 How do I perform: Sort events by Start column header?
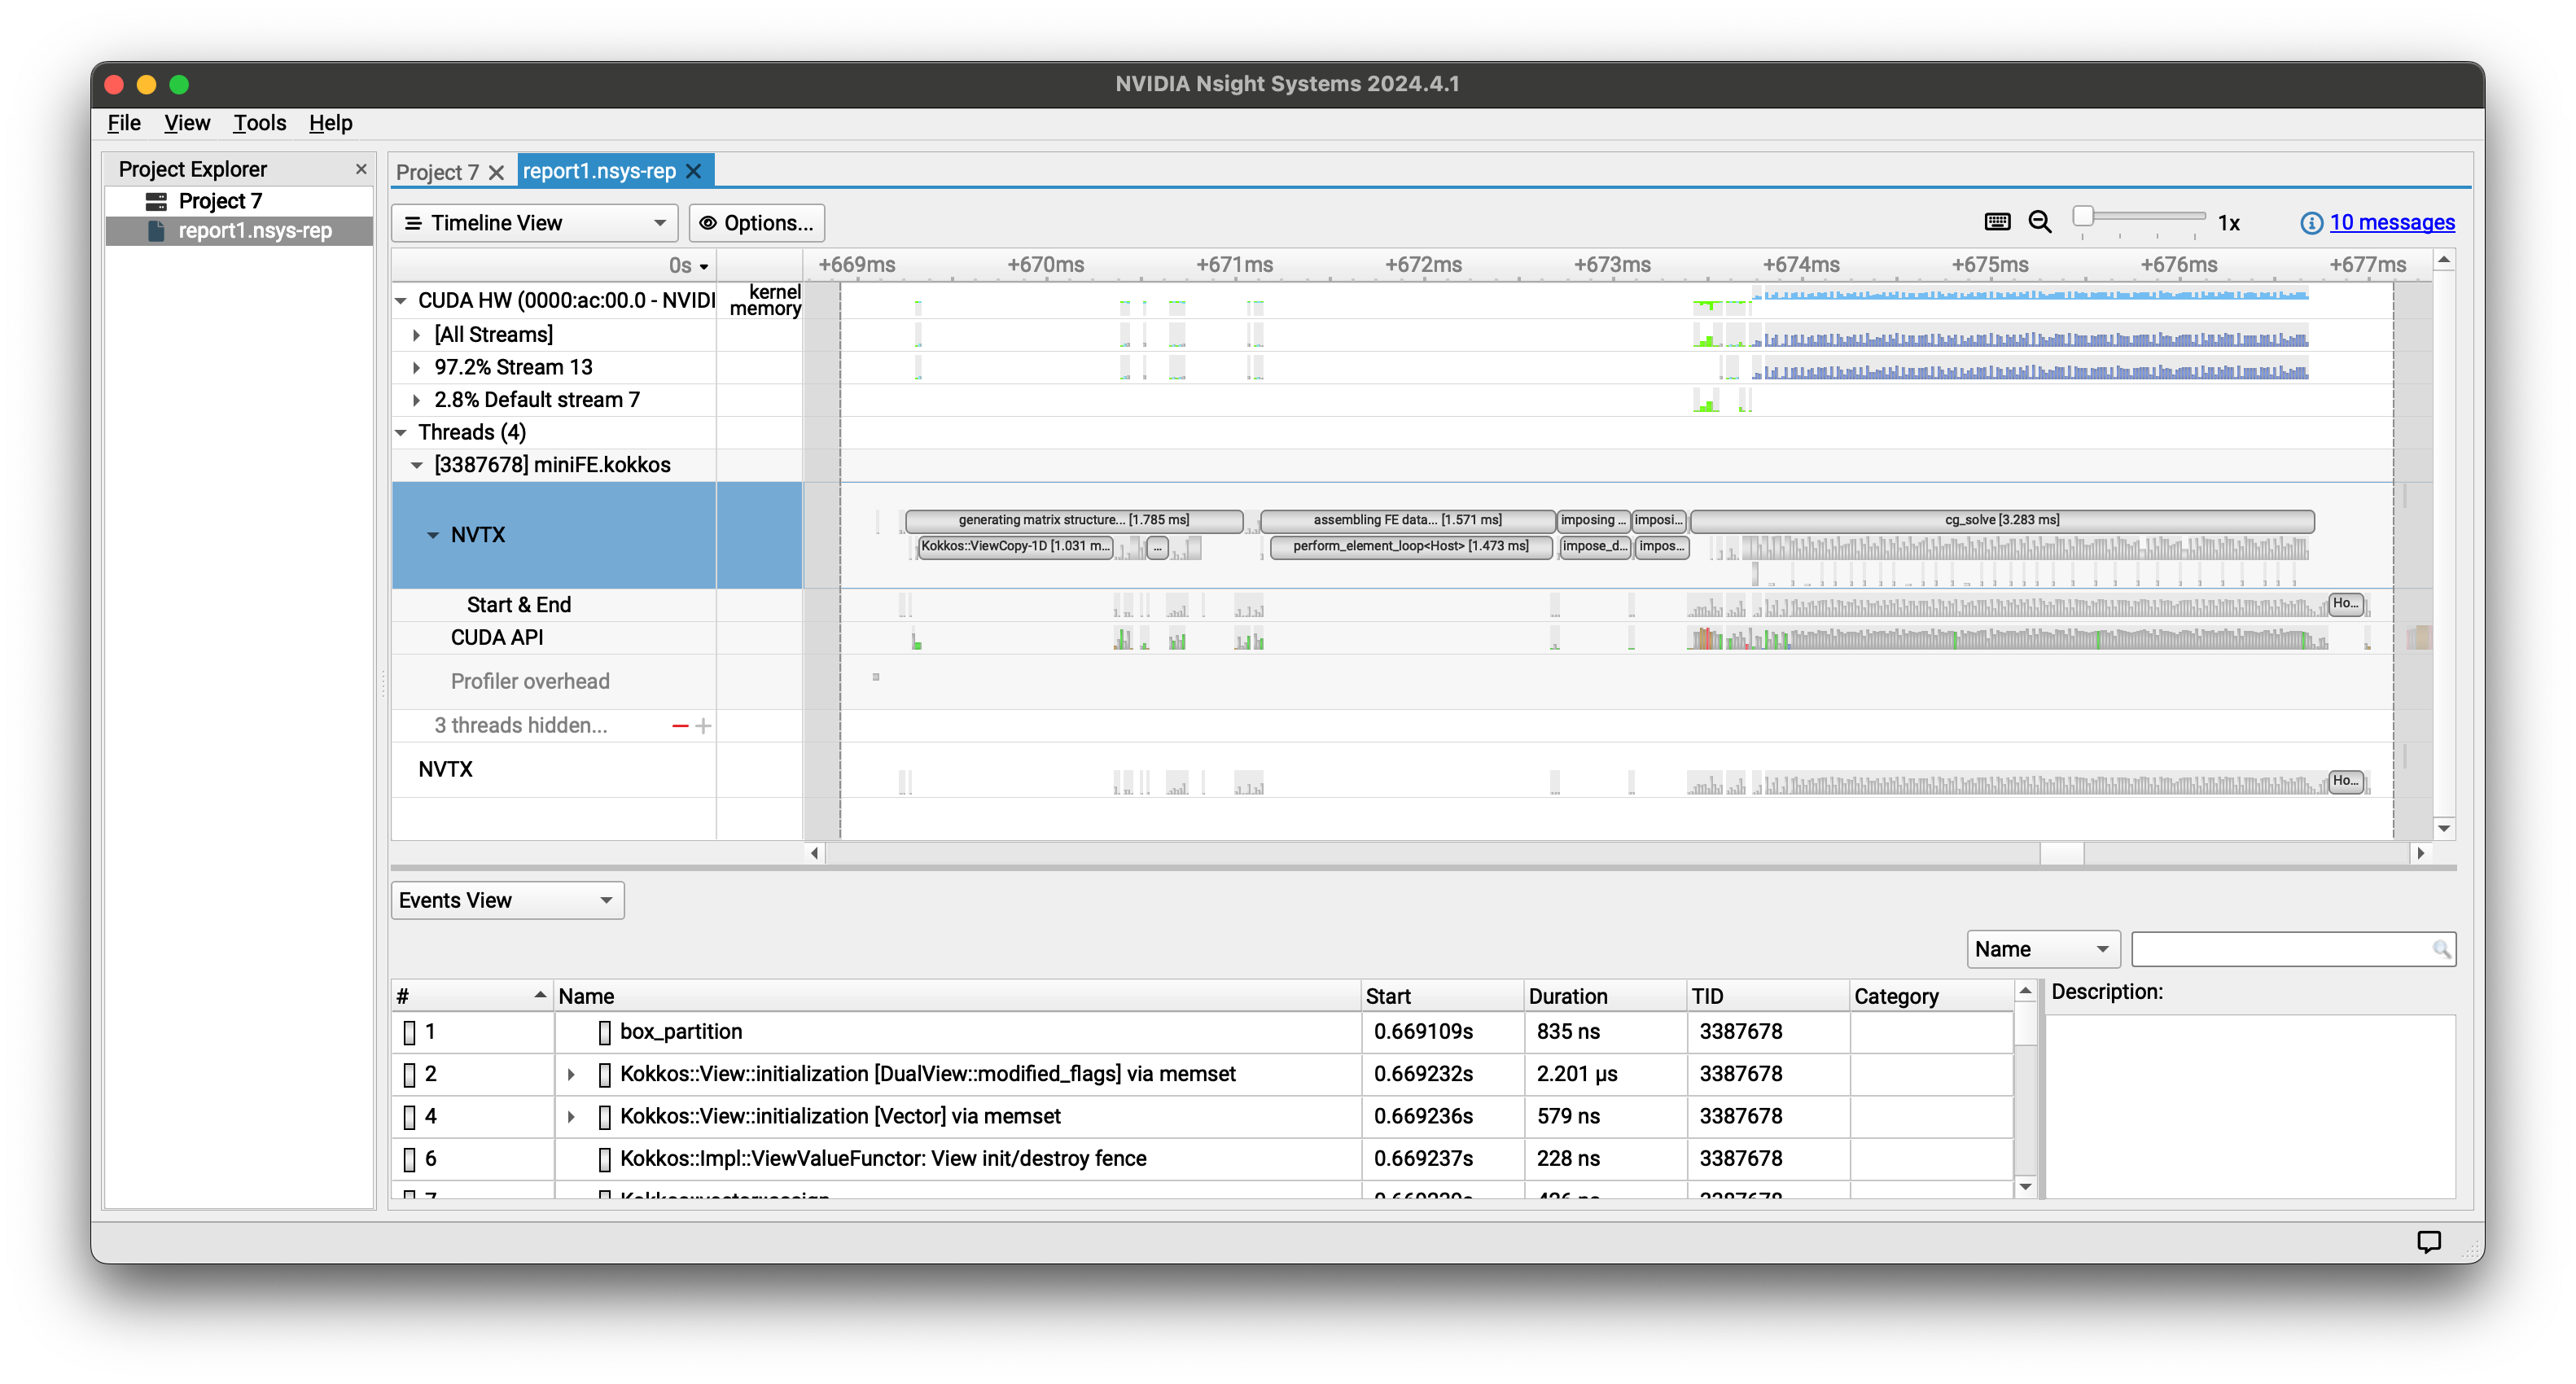tap(1442, 996)
